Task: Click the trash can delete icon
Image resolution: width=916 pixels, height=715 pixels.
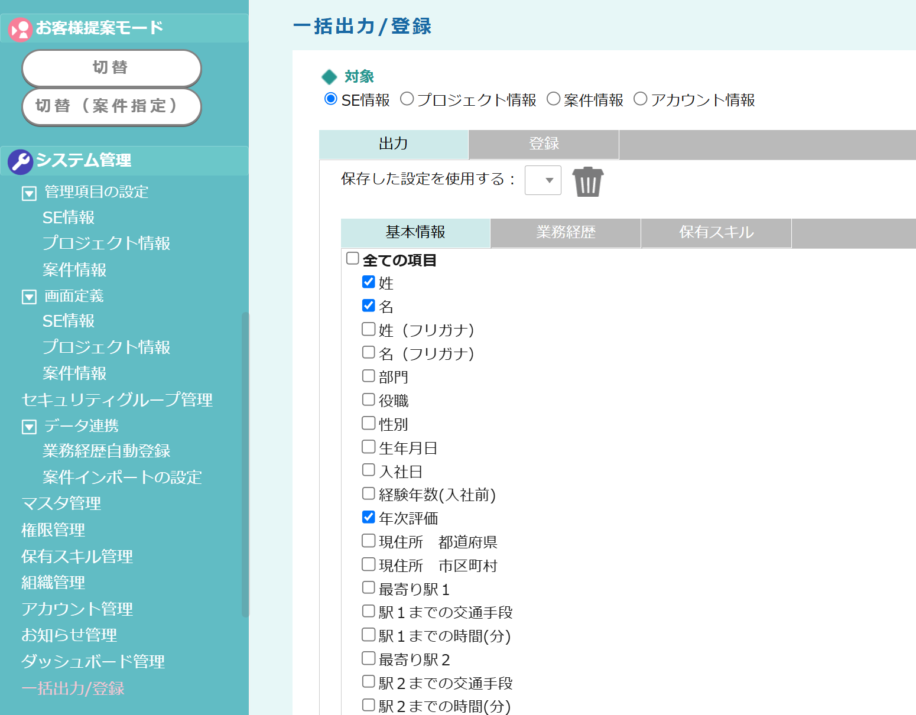Action: pos(587,181)
